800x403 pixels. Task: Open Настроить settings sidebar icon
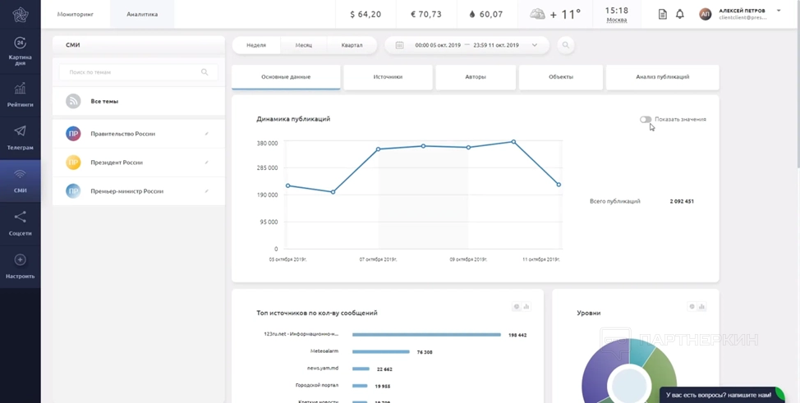[x=21, y=266]
